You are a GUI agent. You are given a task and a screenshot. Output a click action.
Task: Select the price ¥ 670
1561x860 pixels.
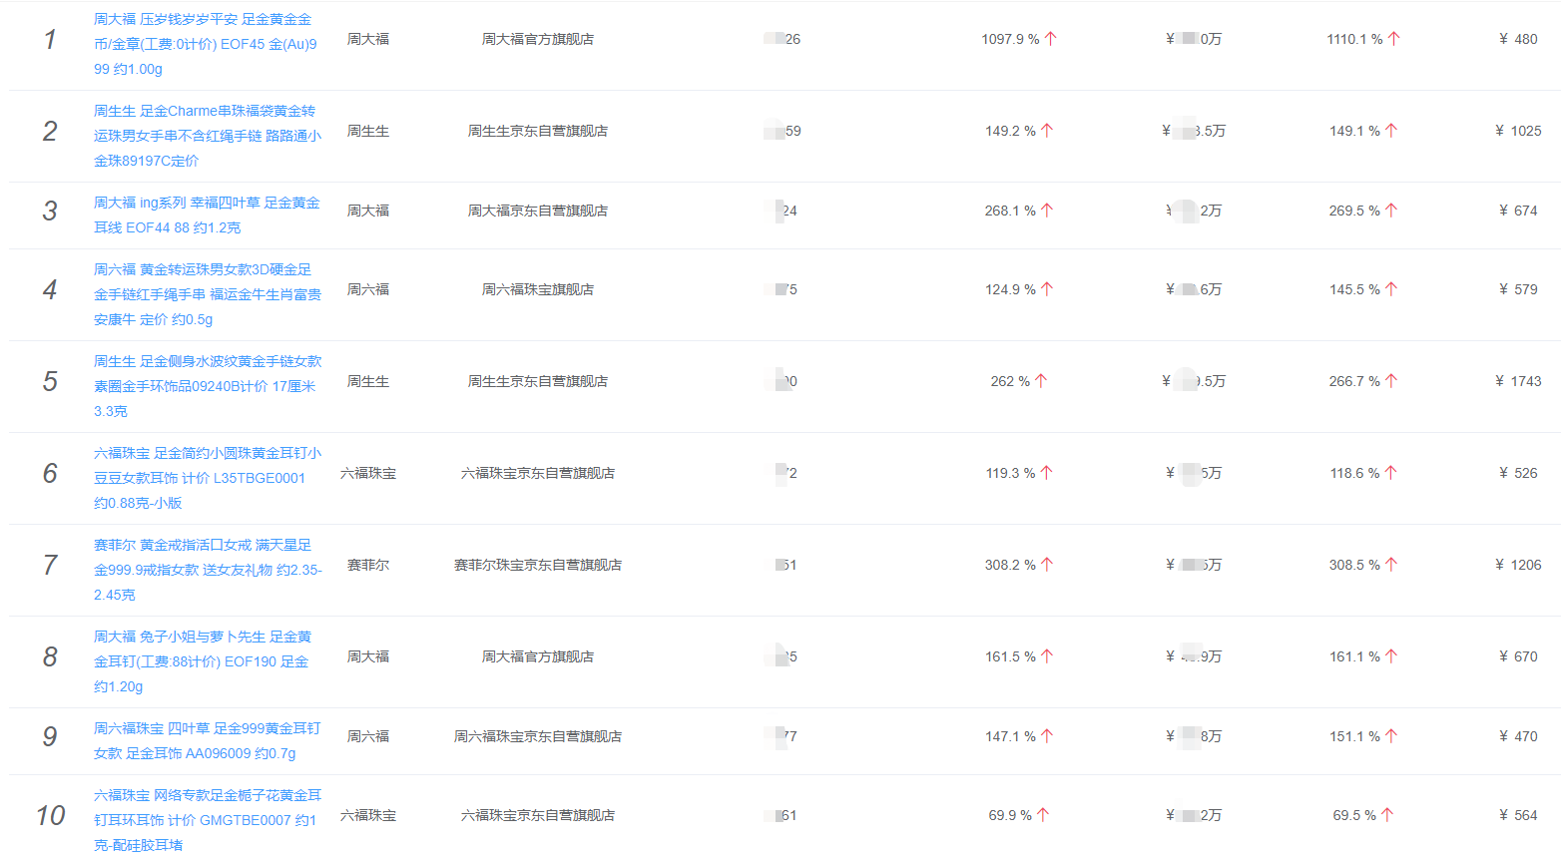[1518, 656]
